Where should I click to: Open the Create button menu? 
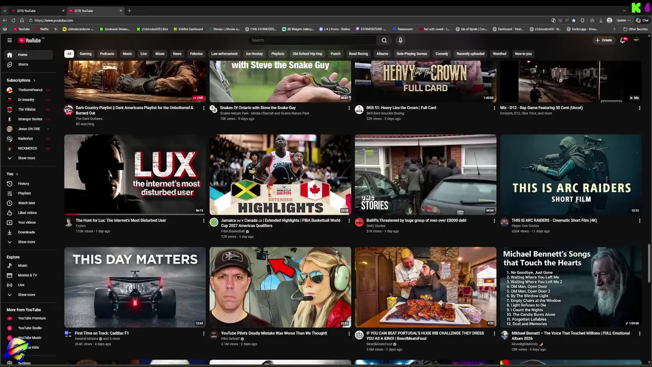(604, 40)
